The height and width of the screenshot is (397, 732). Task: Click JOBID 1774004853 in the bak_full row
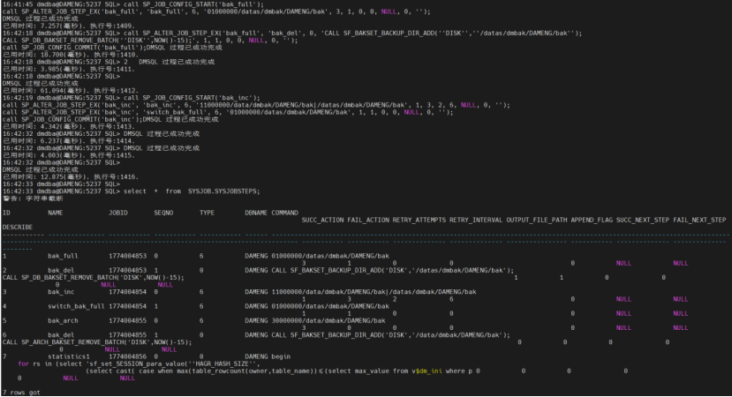[x=127, y=256]
